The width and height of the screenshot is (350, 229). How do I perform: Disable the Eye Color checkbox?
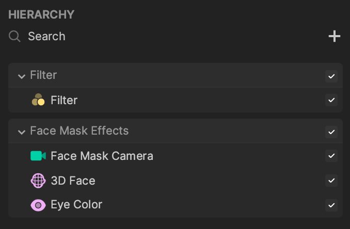coord(331,205)
